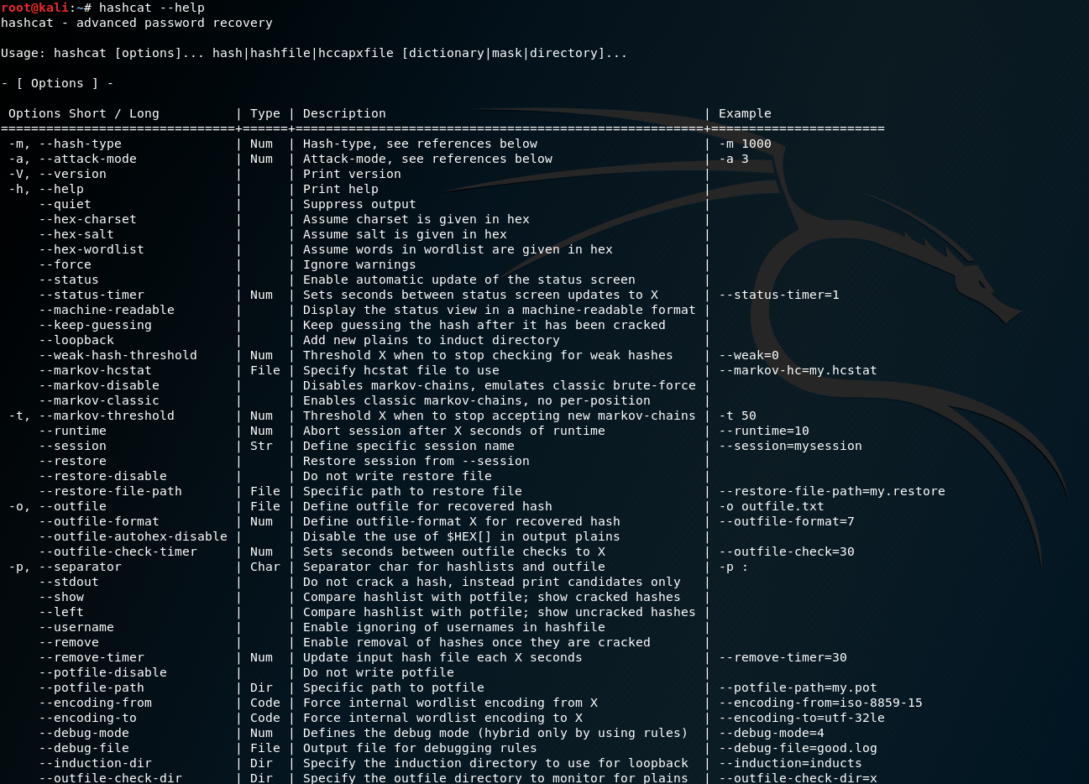
Task: Click the '--keep-guessing' option text
Action: tap(96, 325)
